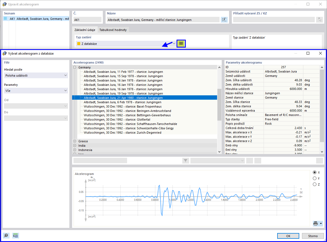This screenshot has width=327, height=242.
Task: Select the X direction radio button
Action: coord(315,172)
